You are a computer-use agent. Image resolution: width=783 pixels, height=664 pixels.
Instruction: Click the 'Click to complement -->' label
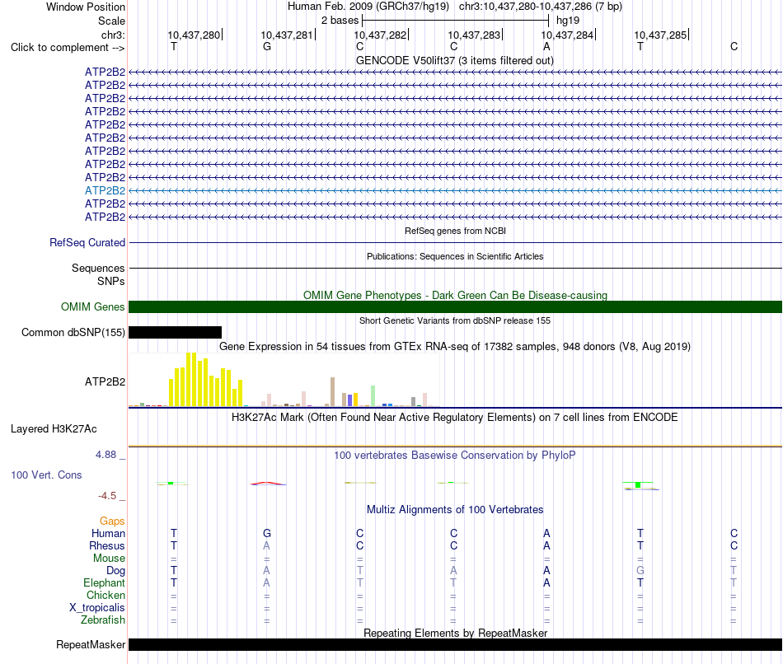tap(68, 48)
